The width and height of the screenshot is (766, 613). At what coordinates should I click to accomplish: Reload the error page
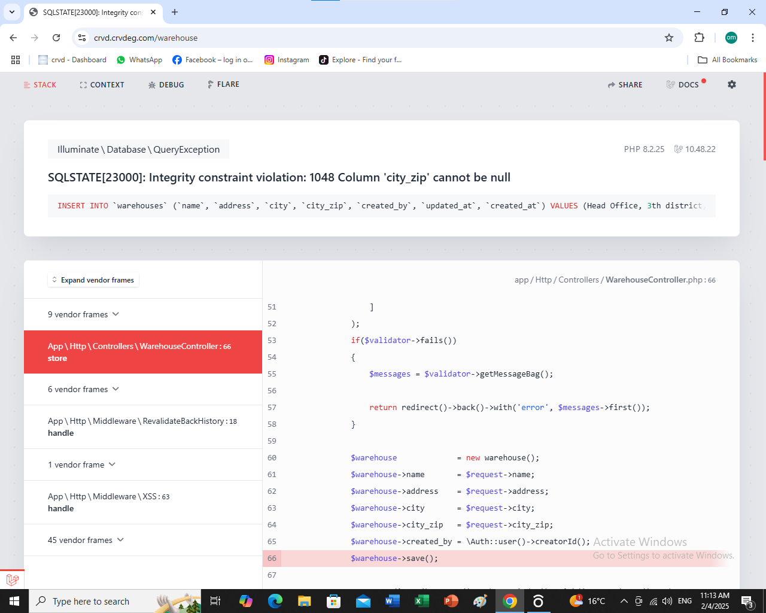[56, 38]
